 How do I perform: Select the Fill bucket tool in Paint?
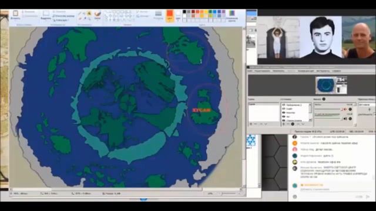point(83,13)
